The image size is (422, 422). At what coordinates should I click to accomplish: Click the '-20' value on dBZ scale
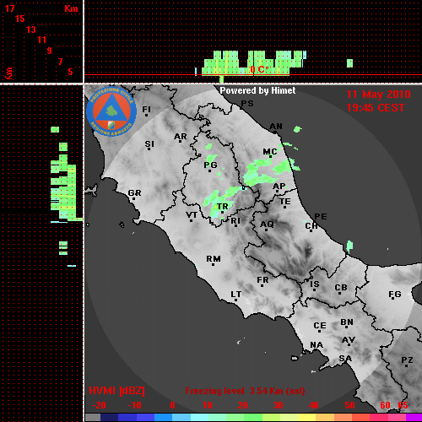99,405
